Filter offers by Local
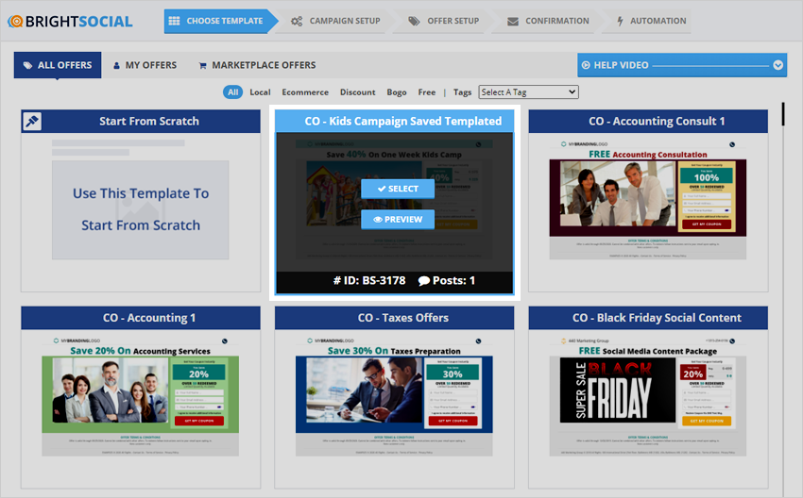Image resolution: width=803 pixels, height=498 pixels. pyautogui.click(x=260, y=92)
